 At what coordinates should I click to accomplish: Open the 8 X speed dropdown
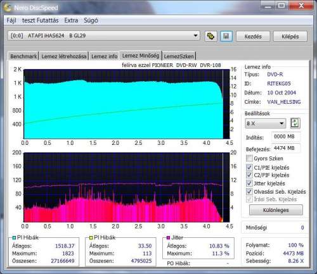pyautogui.click(x=266, y=123)
